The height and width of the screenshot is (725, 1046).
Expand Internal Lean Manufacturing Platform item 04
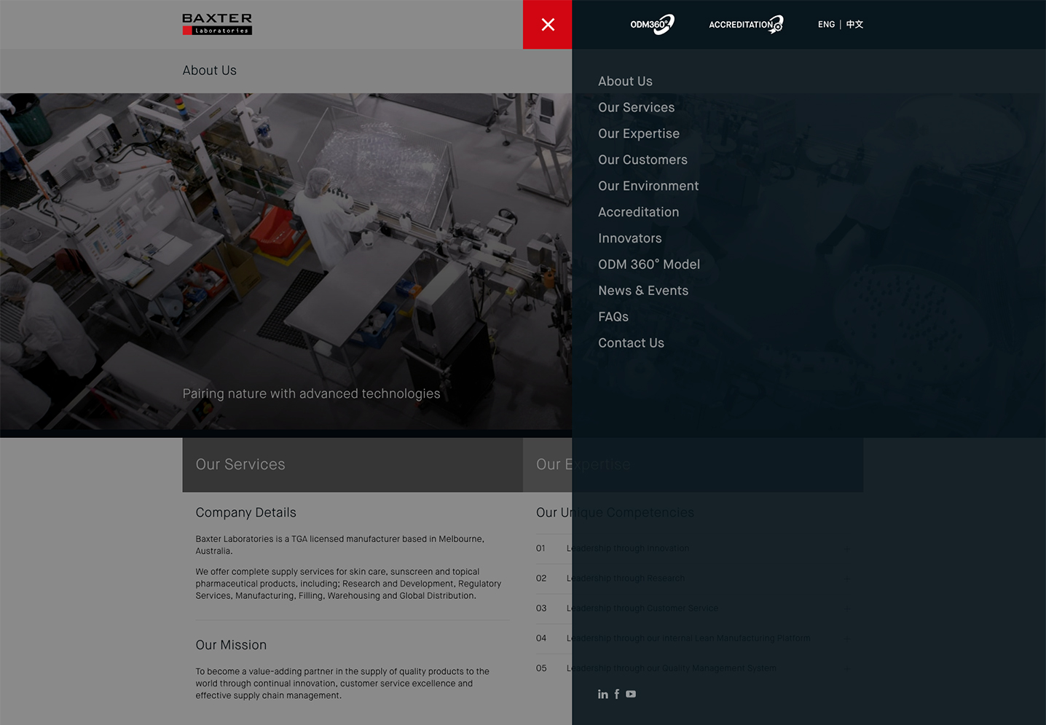pos(693,638)
